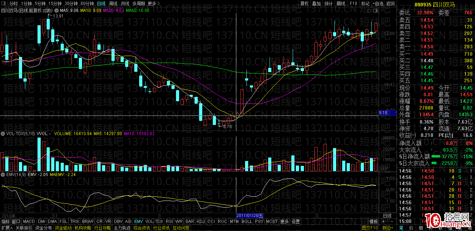
Task: Select the 60分钟 period
Action: (87, 3)
